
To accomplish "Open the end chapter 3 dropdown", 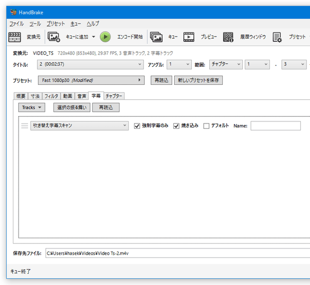I will pyautogui.click(x=294, y=64).
